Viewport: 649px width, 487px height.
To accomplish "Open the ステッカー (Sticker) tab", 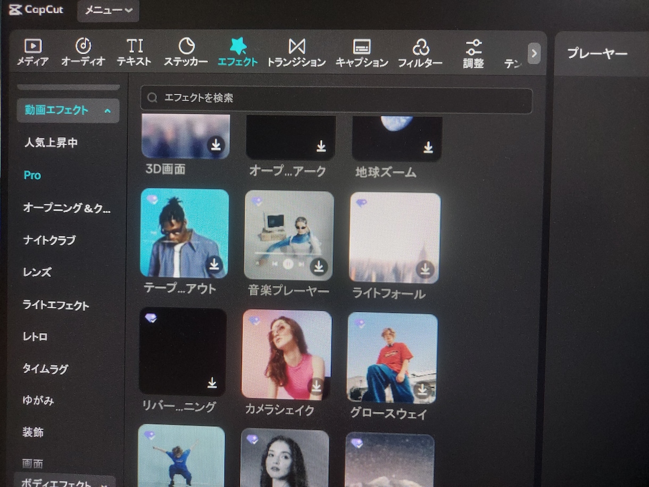I will click(x=186, y=53).
